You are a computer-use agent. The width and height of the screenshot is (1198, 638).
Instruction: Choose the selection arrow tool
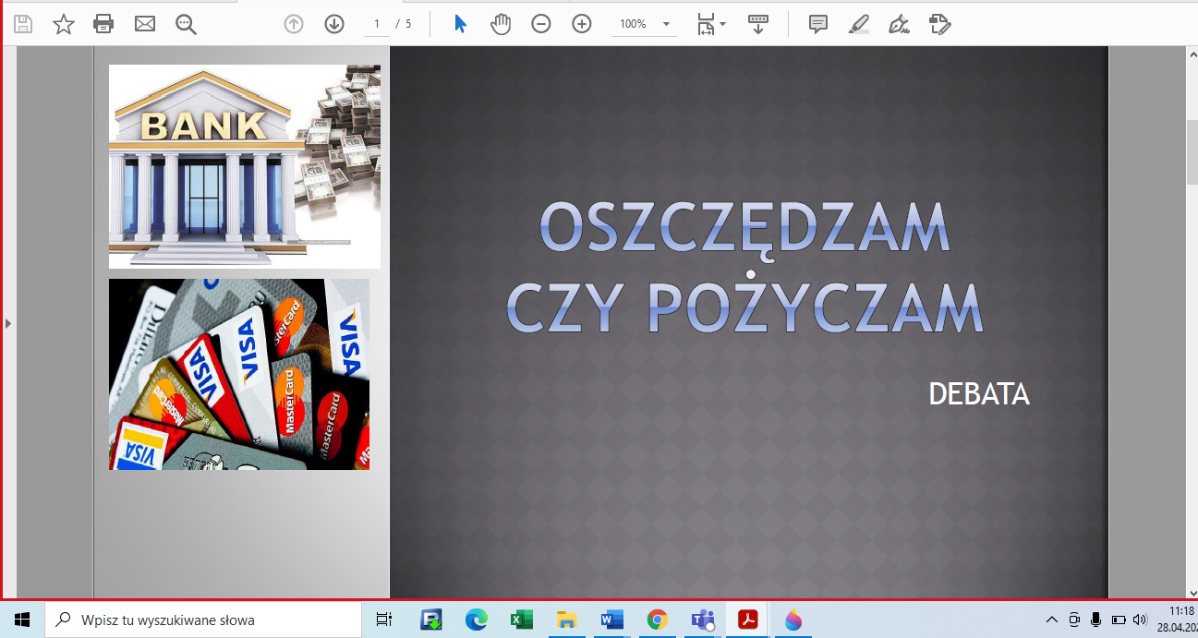click(x=460, y=24)
